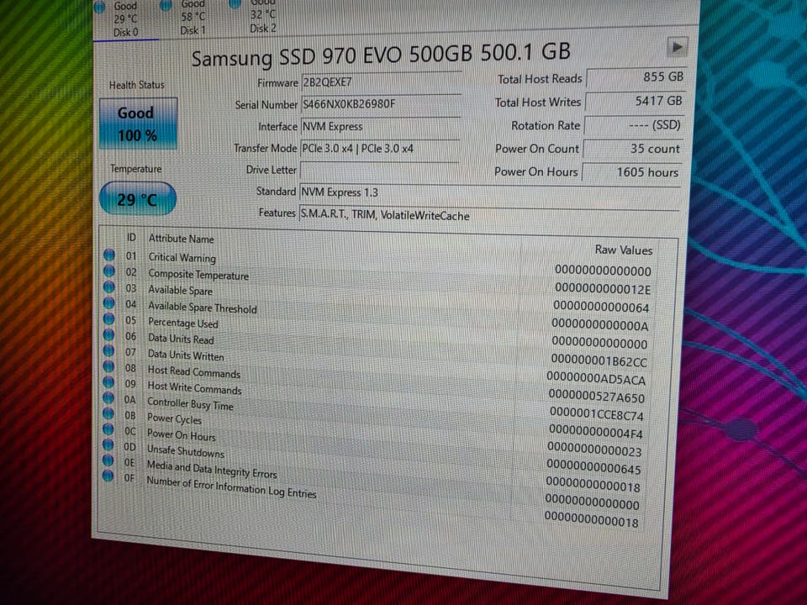Click the Raw Values column header
This screenshot has height=605, width=807.
624,250
